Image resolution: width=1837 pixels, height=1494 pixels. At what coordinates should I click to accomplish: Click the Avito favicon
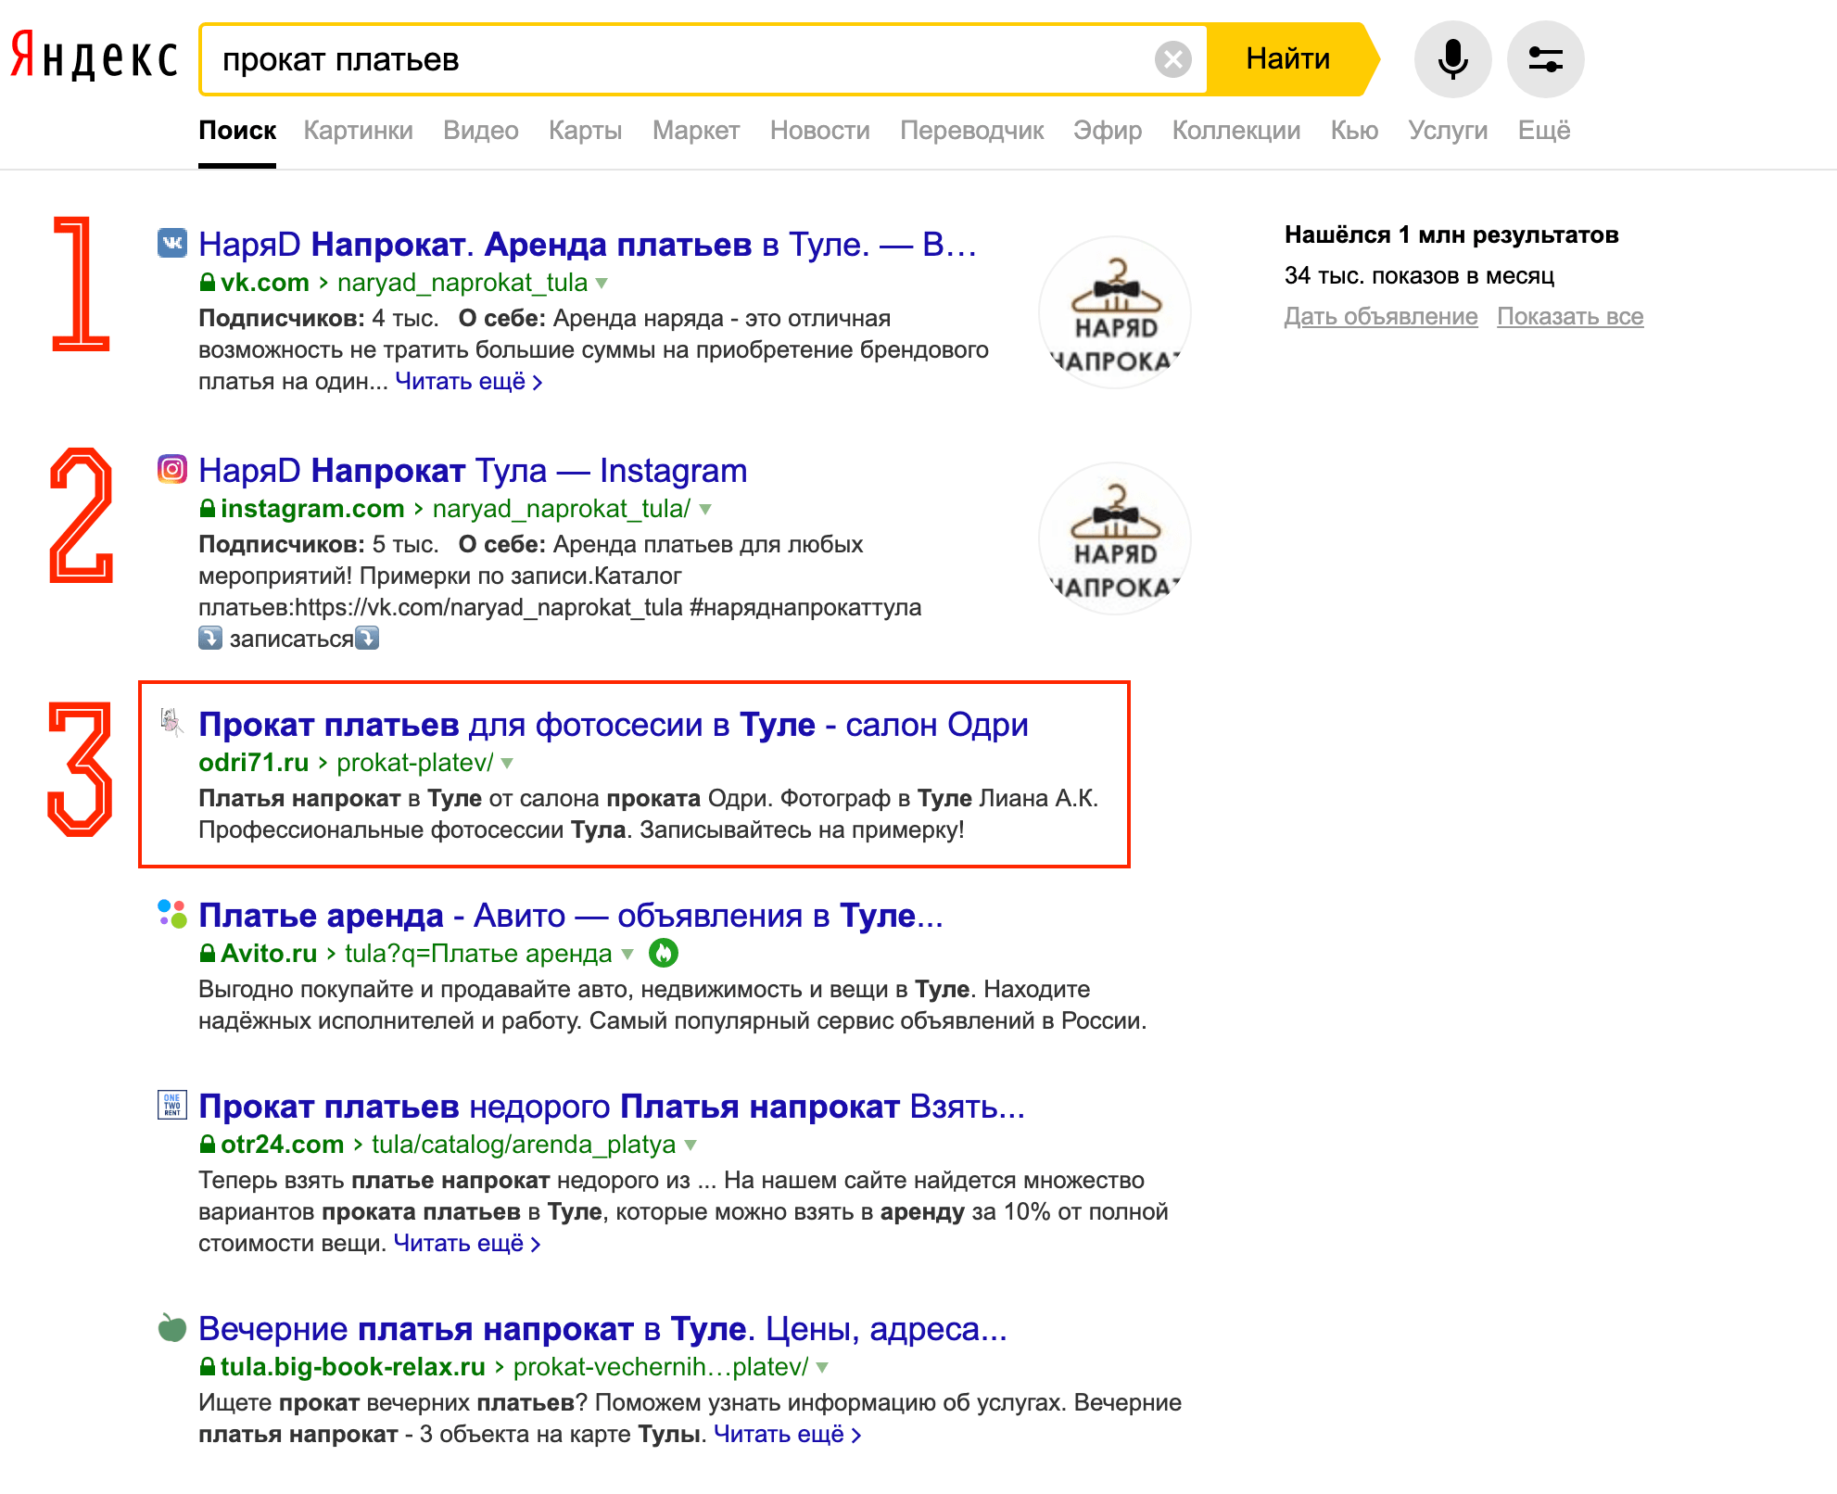[172, 915]
